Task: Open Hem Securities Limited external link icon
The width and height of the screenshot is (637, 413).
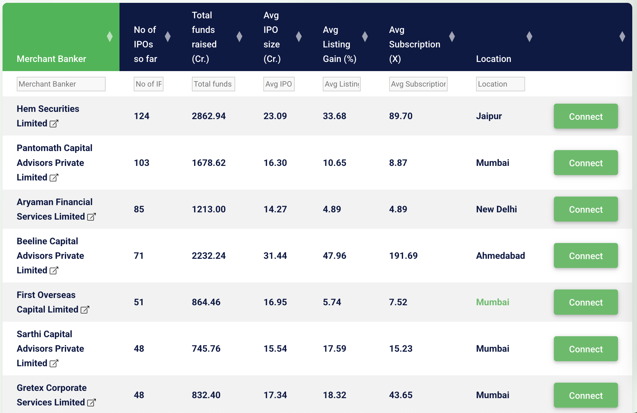Action: (x=54, y=124)
